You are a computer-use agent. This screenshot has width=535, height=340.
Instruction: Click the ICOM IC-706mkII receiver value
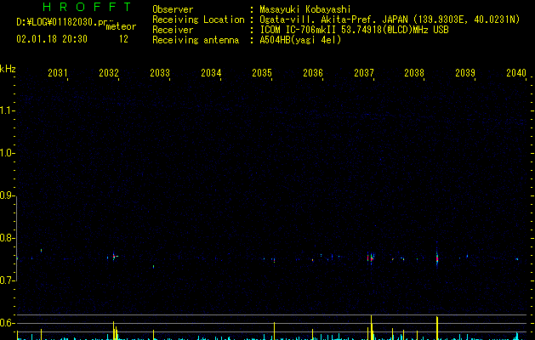pos(354,30)
